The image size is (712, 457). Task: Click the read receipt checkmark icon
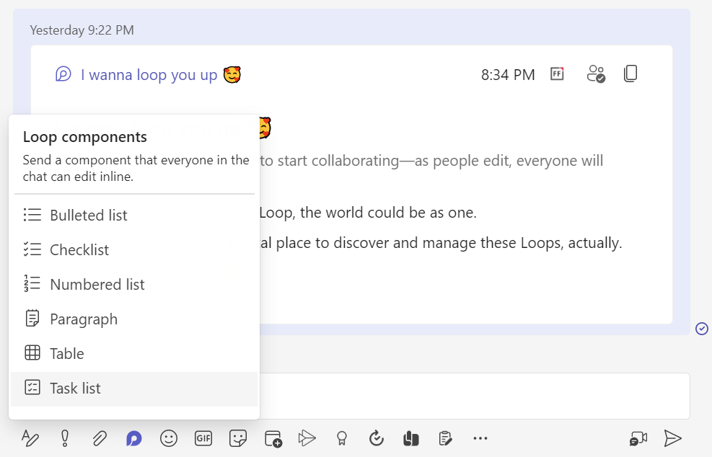(702, 329)
